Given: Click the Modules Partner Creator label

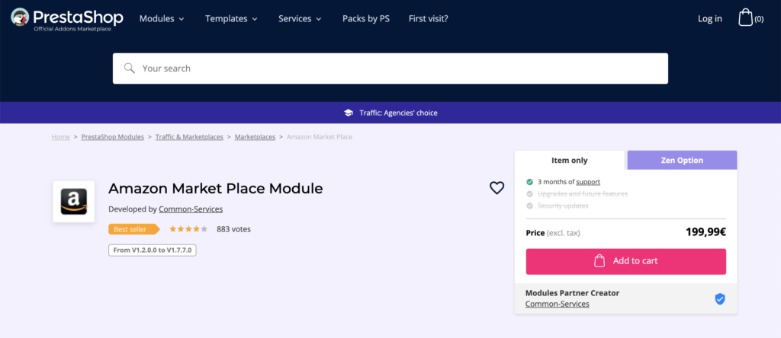Looking at the screenshot, I should (x=572, y=293).
